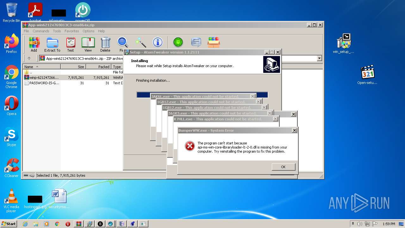Click the red error icon in dialog

pos(190,146)
